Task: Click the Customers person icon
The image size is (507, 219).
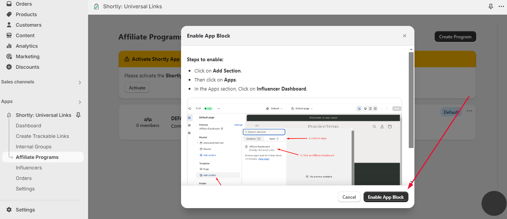Action: point(9,25)
